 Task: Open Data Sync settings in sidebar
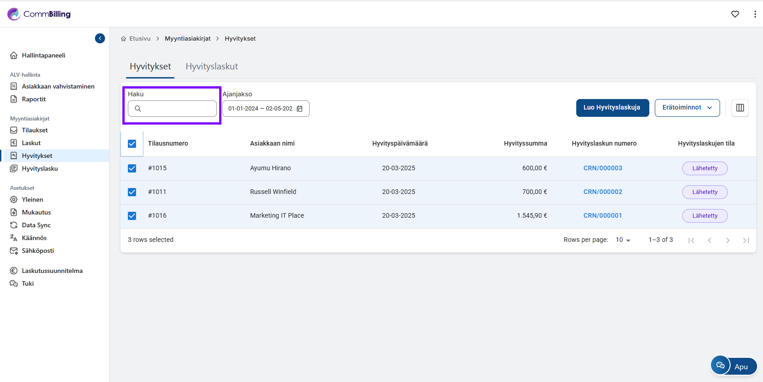coord(36,225)
